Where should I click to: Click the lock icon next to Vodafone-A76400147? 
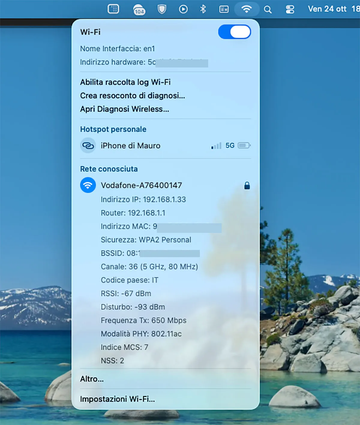(247, 185)
